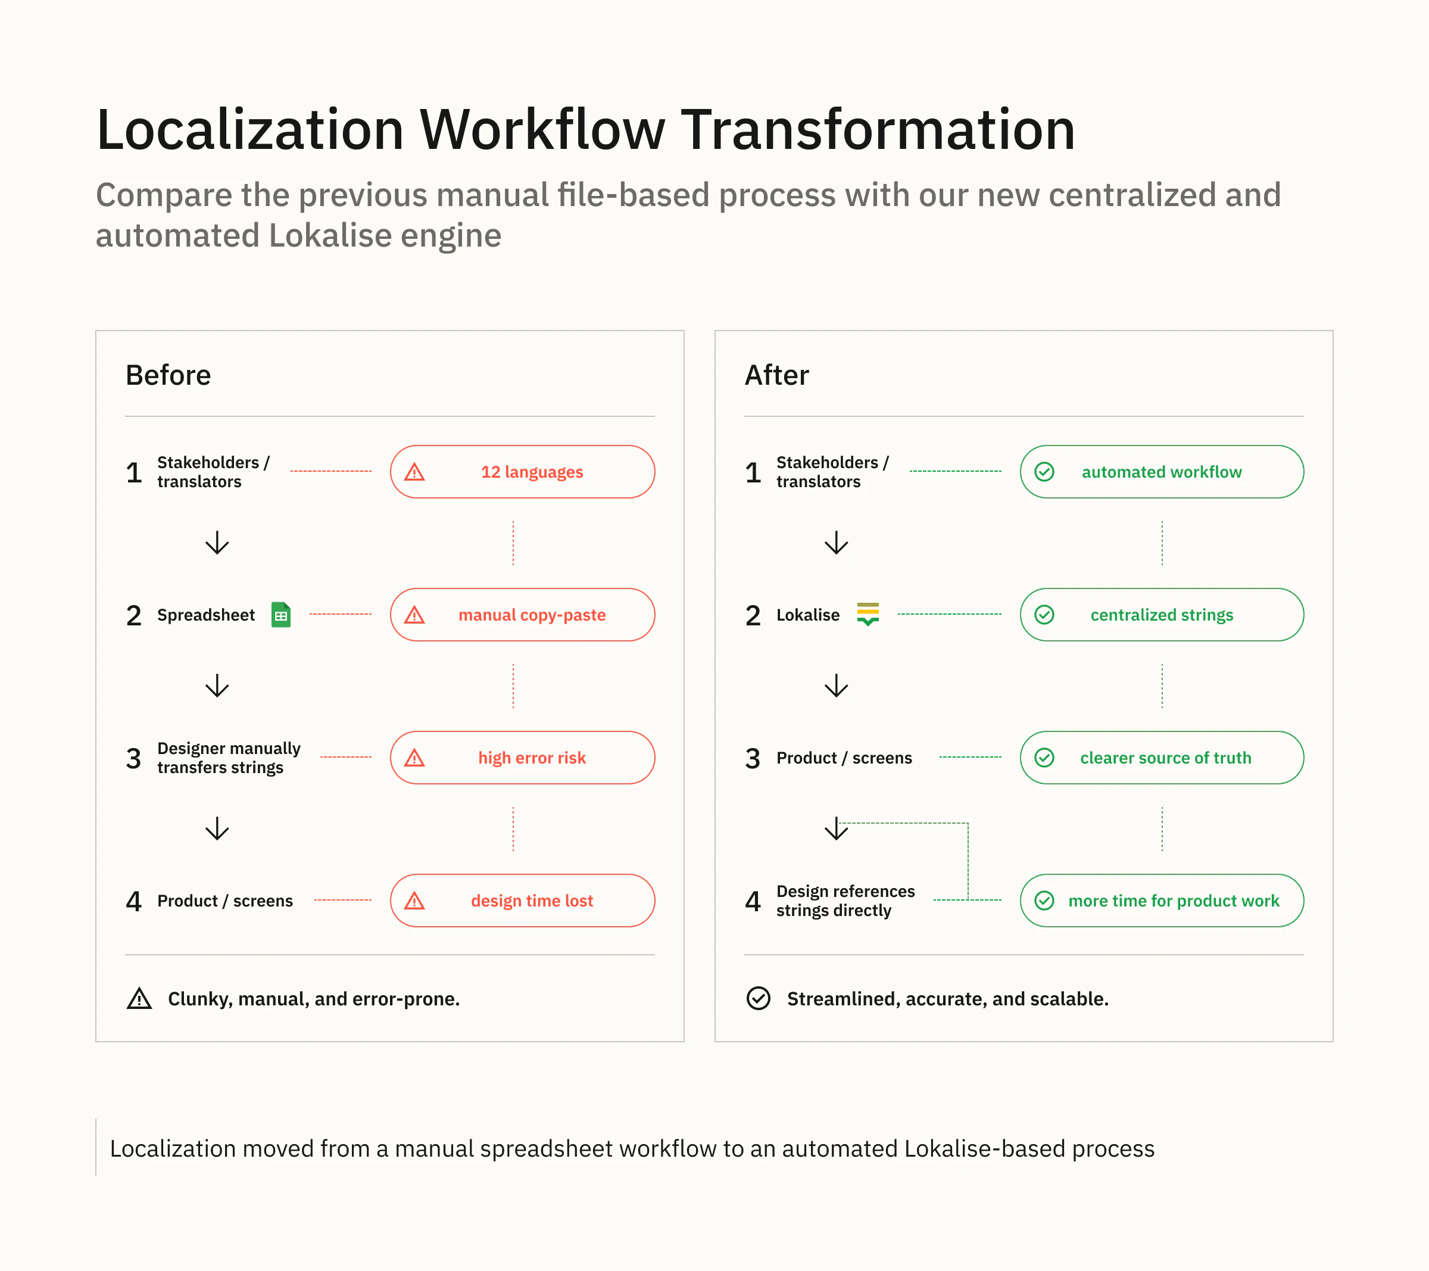Select the design time lost label
Image resolution: width=1429 pixels, height=1271 pixels.
click(532, 901)
